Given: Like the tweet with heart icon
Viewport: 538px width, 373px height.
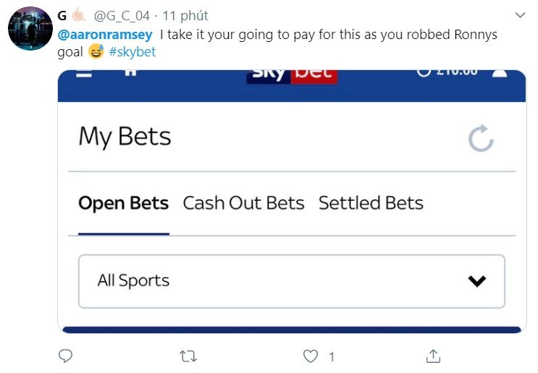Looking at the screenshot, I should coord(311,356).
